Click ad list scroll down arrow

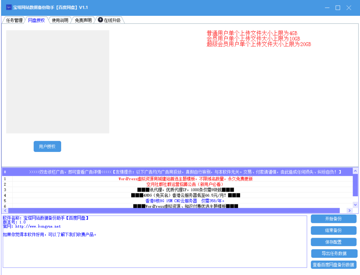355,205
